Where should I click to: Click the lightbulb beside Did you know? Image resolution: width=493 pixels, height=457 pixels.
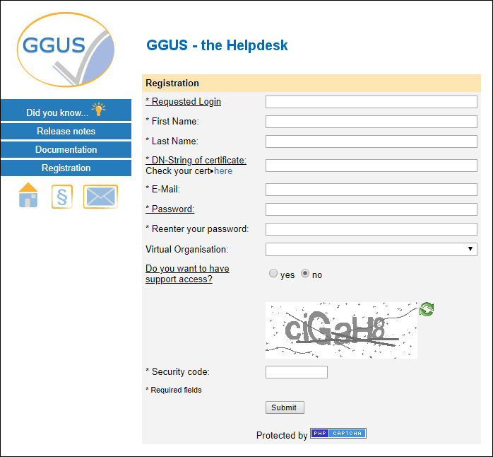(x=98, y=109)
